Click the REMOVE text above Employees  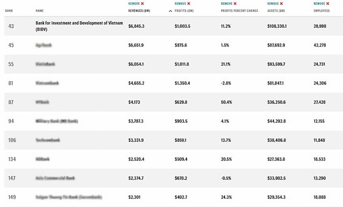pyautogui.click(x=319, y=4)
